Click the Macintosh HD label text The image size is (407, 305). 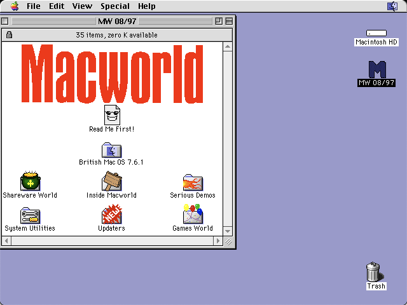click(x=376, y=42)
